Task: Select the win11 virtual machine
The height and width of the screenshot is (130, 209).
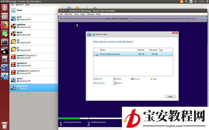Action: (x=34, y=80)
